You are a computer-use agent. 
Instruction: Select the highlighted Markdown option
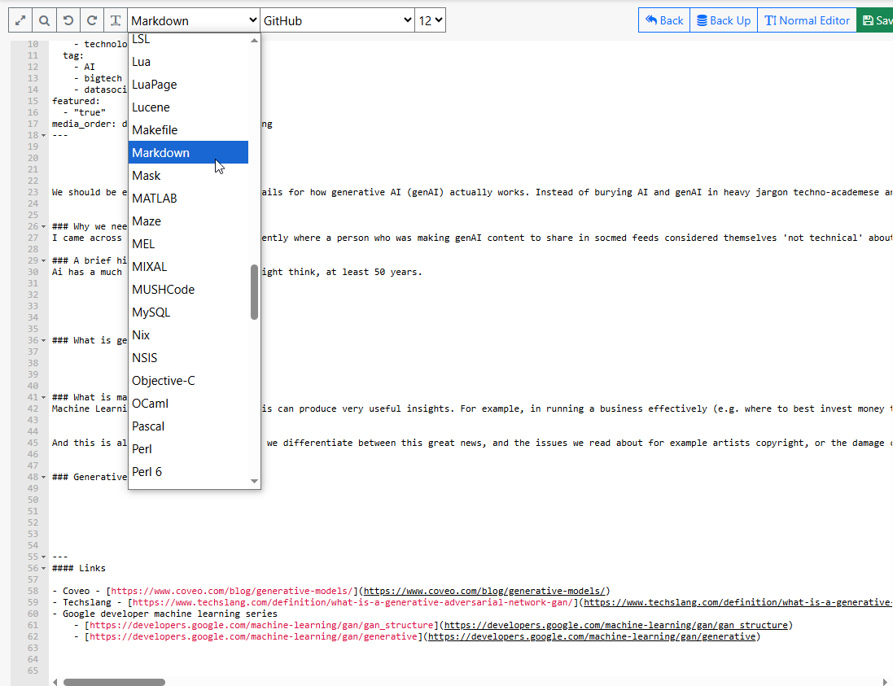189,152
